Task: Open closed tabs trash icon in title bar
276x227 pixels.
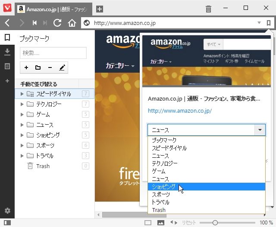Action: [x=208, y=9]
